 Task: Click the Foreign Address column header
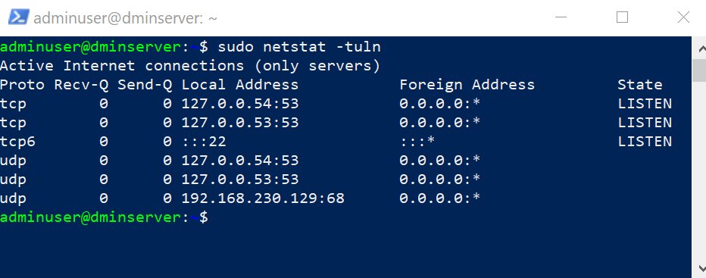[x=467, y=85]
